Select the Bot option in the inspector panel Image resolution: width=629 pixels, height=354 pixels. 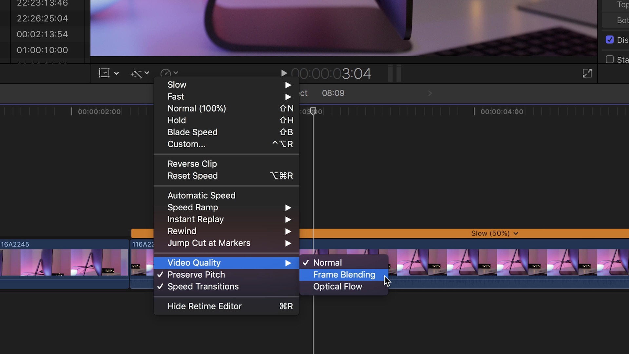click(x=622, y=20)
